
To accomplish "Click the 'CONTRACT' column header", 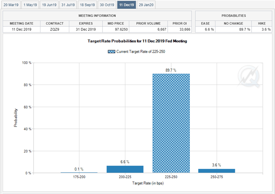I will (55, 23).
